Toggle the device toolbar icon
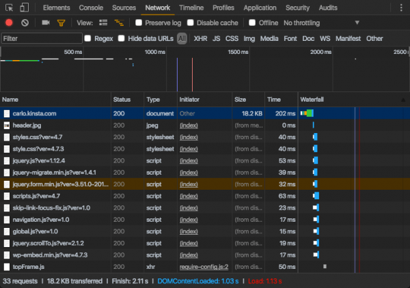Screen dimensions: 410x288 pyautogui.click(x=23, y=8)
